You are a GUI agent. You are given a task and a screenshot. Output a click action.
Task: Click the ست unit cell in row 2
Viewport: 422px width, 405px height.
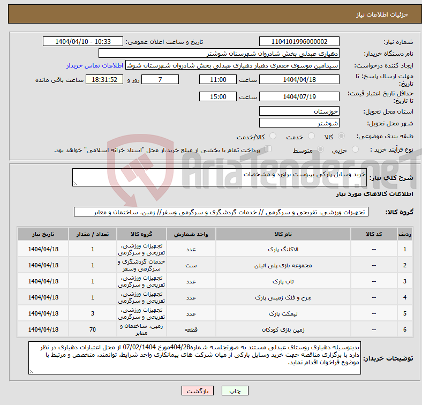(191, 265)
